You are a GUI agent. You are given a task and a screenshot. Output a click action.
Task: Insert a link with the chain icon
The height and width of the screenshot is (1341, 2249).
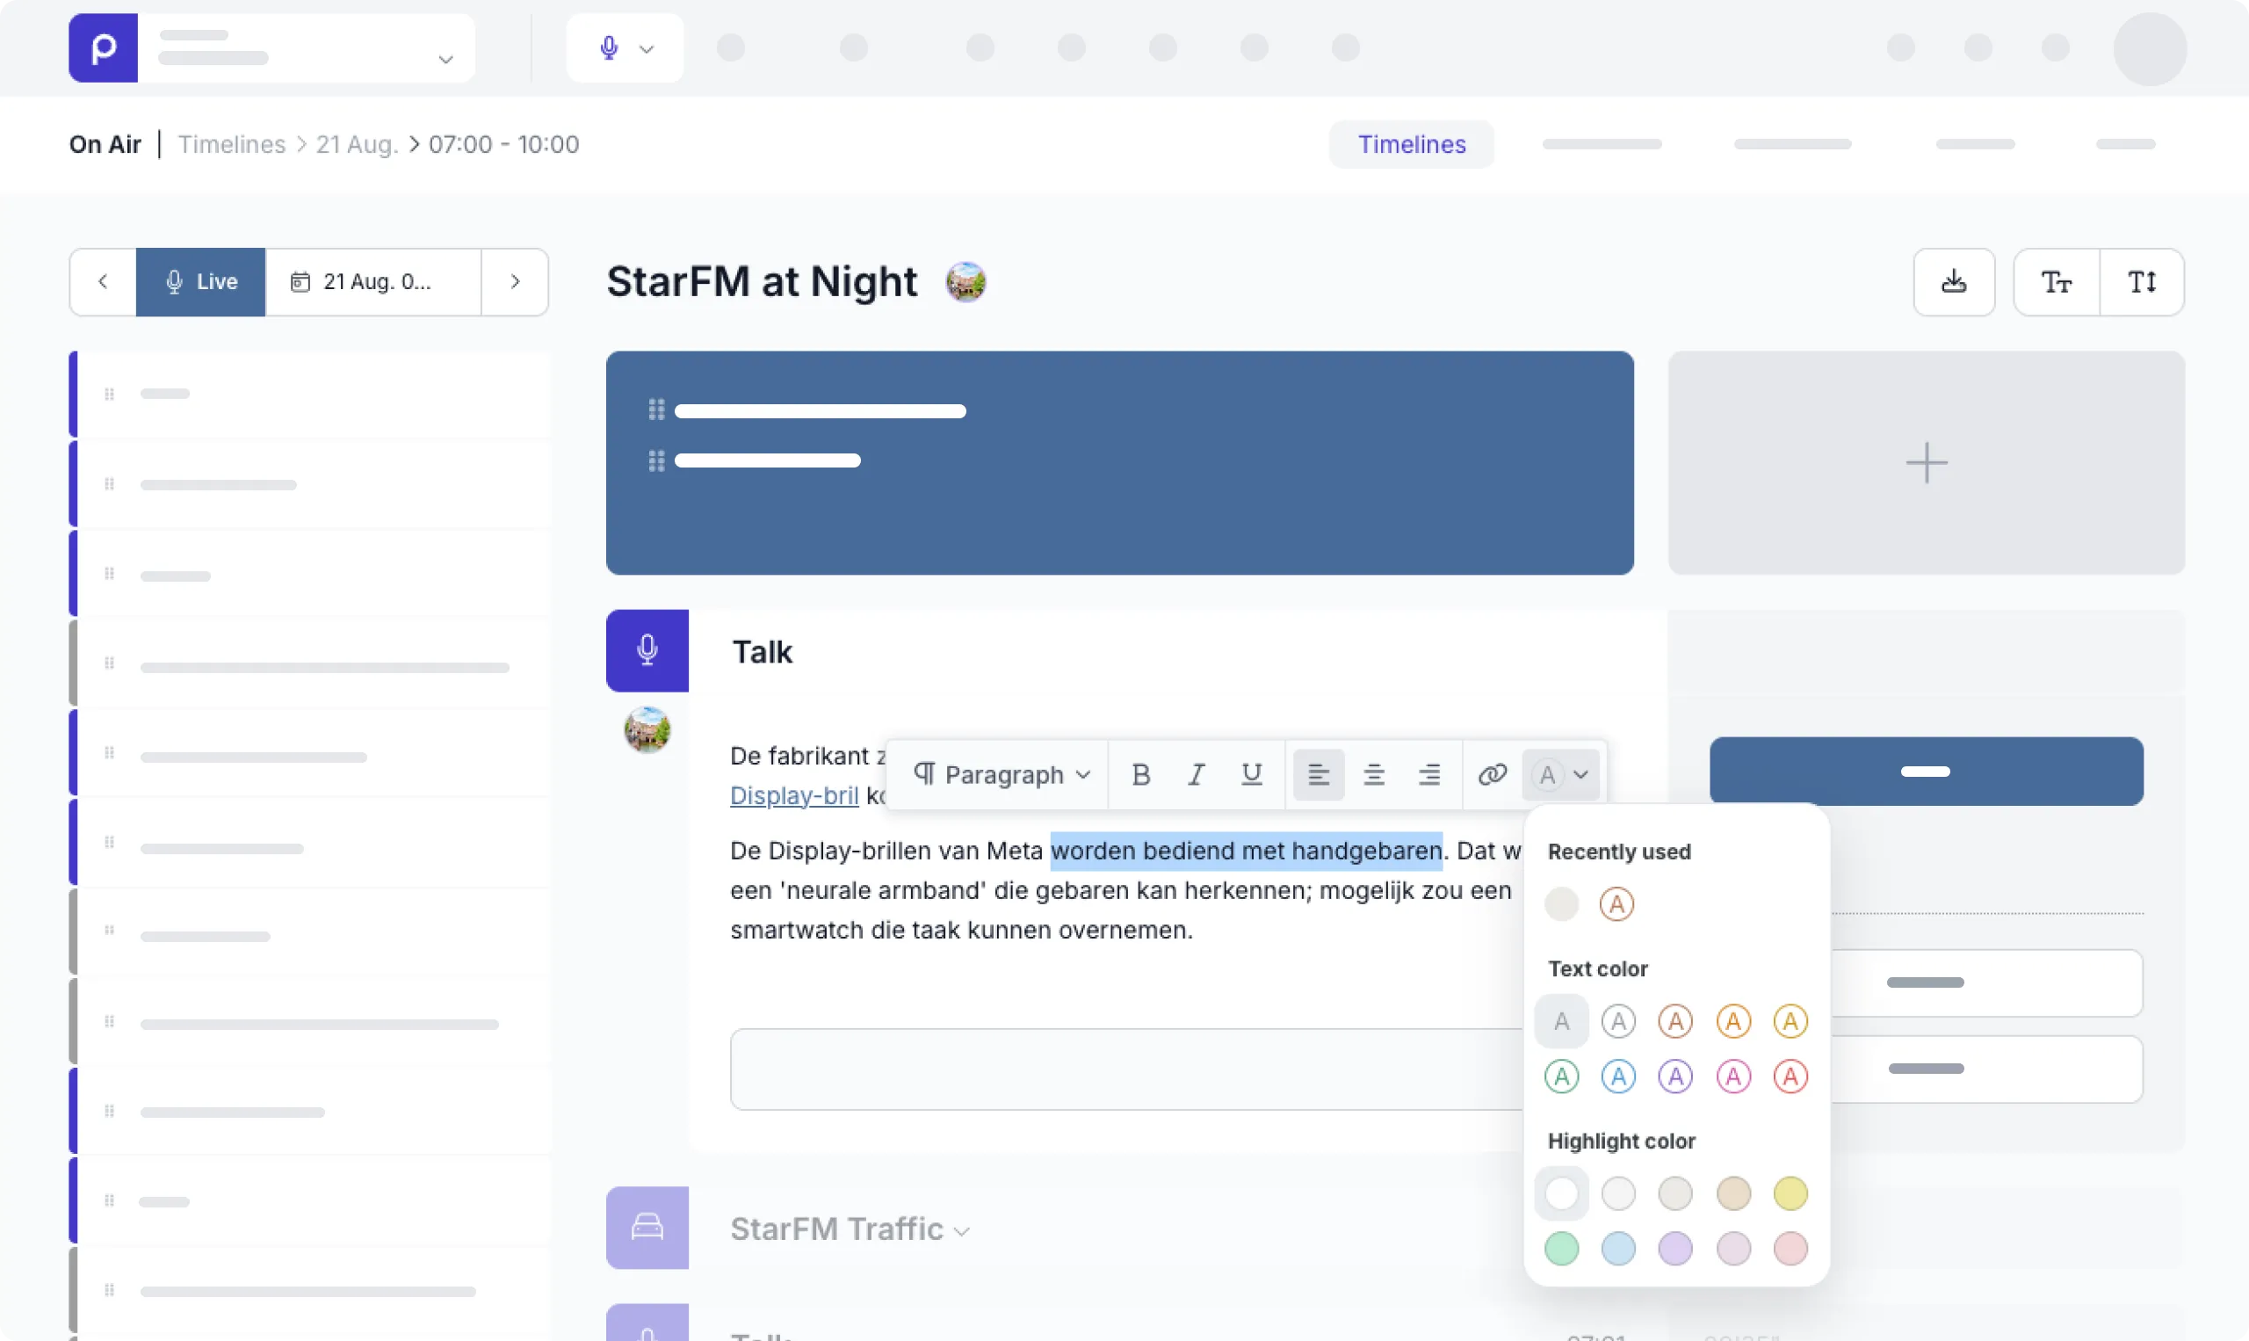pos(1492,774)
